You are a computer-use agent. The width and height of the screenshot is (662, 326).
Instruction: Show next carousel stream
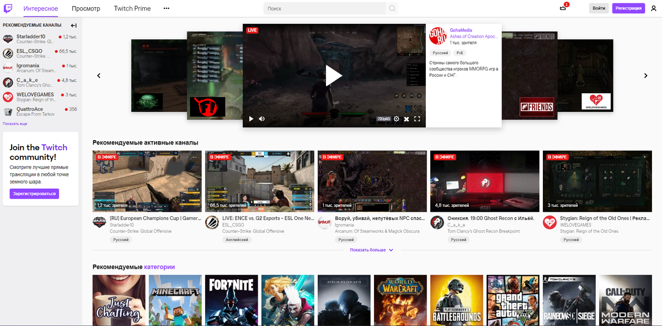coord(646,76)
